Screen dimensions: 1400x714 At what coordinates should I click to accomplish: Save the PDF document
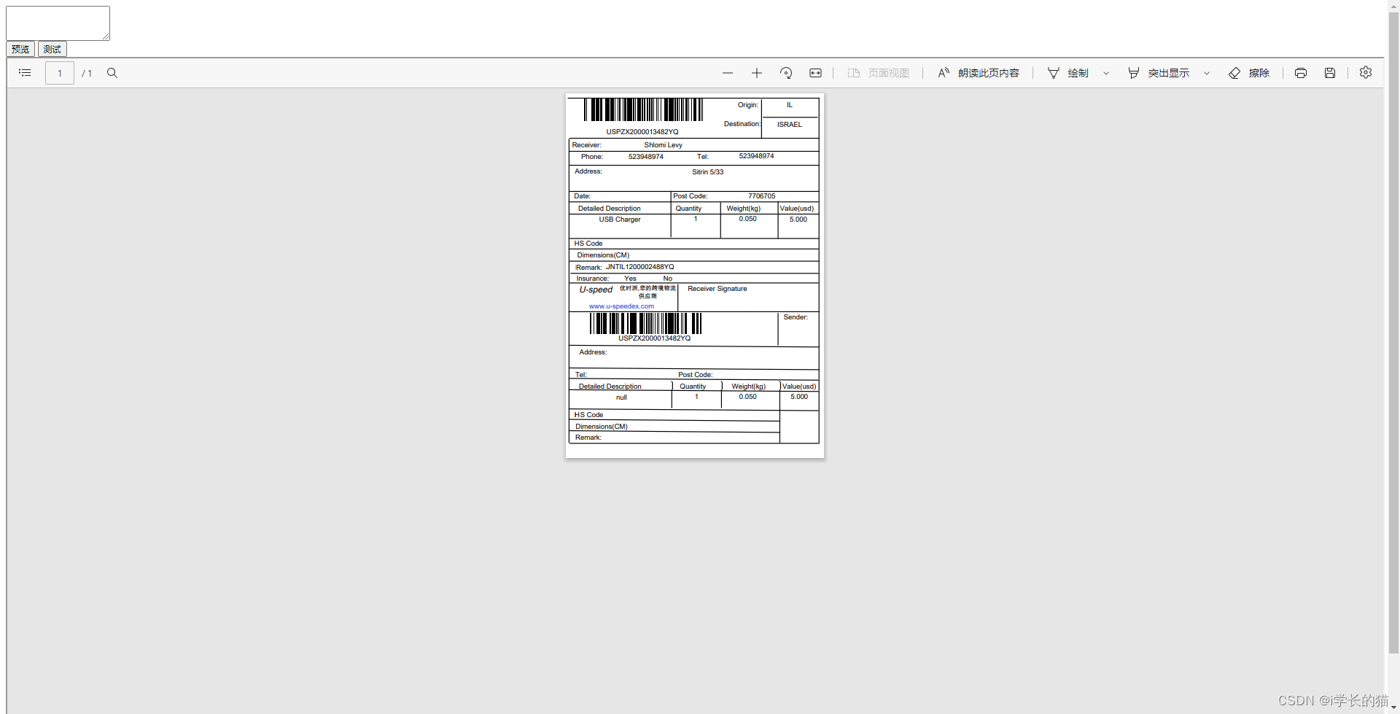[x=1330, y=73]
